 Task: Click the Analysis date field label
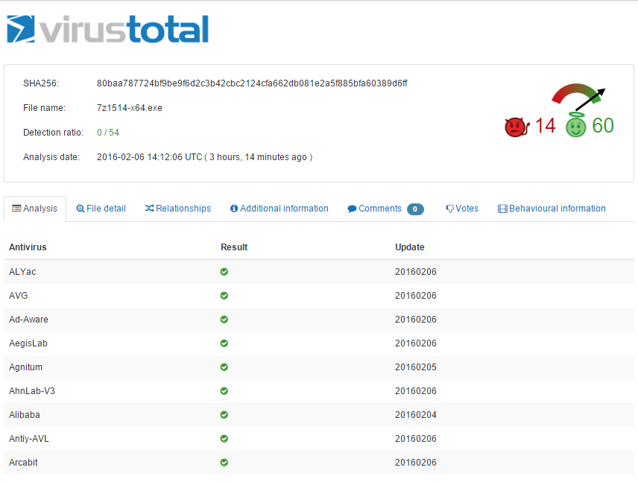[x=51, y=157]
